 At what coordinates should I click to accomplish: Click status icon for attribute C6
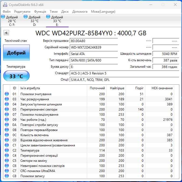7,166
